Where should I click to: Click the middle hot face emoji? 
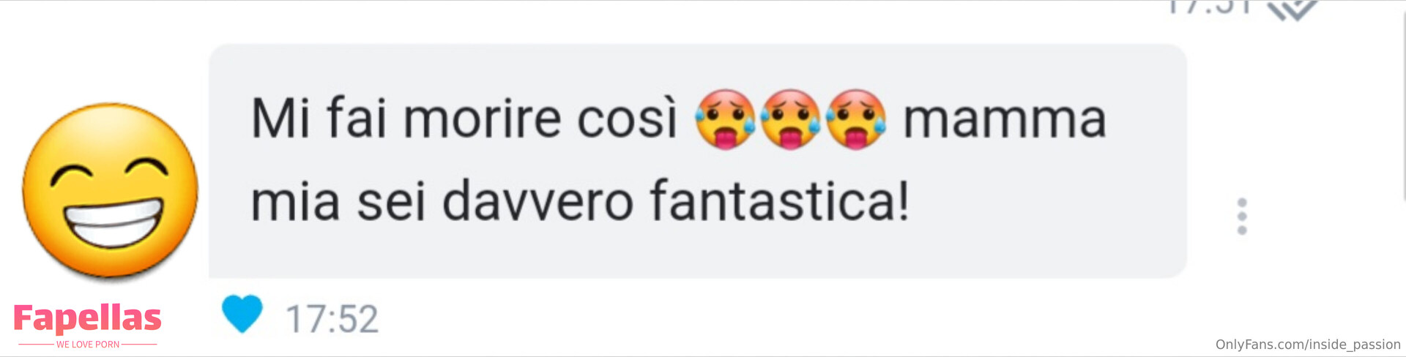click(790, 119)
